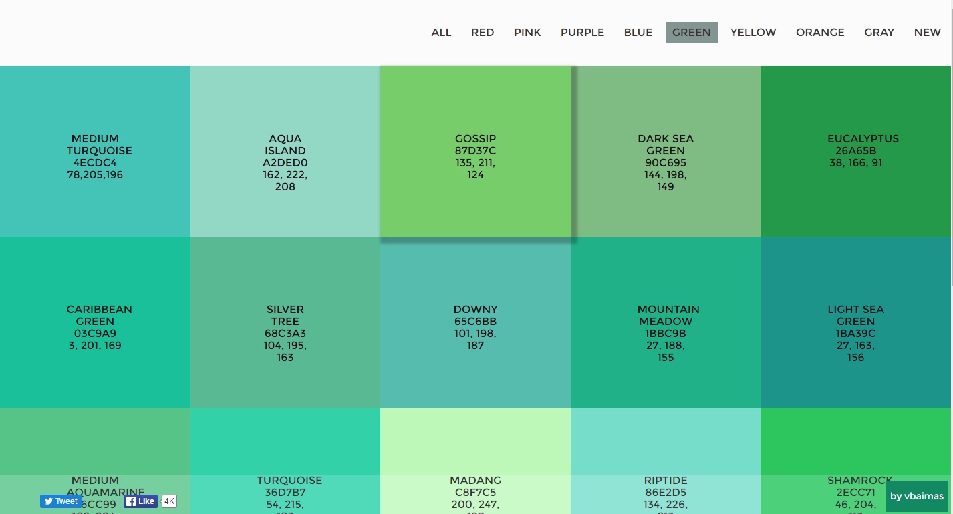Image resolution: width=953 pixels, height=514 pixels.
Task: Click the Facebook Like button
Action: pos(140,501)
